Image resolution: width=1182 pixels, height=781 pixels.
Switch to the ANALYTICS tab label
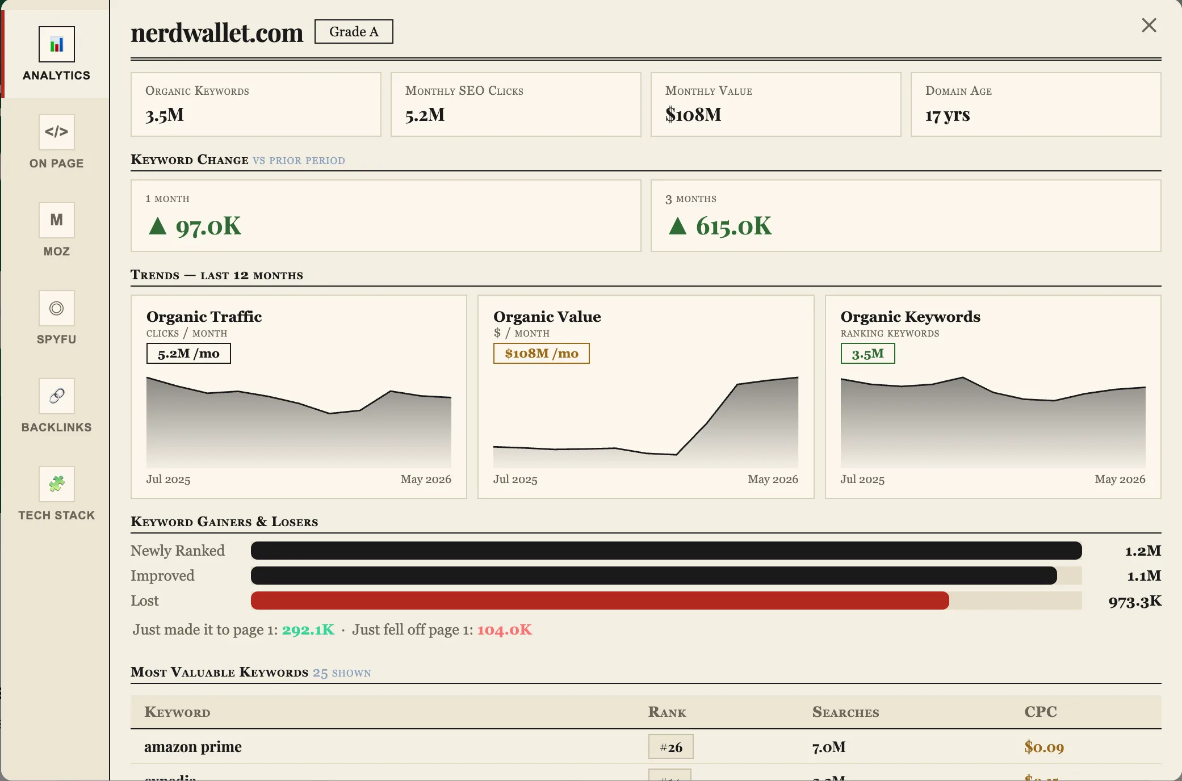57,75
